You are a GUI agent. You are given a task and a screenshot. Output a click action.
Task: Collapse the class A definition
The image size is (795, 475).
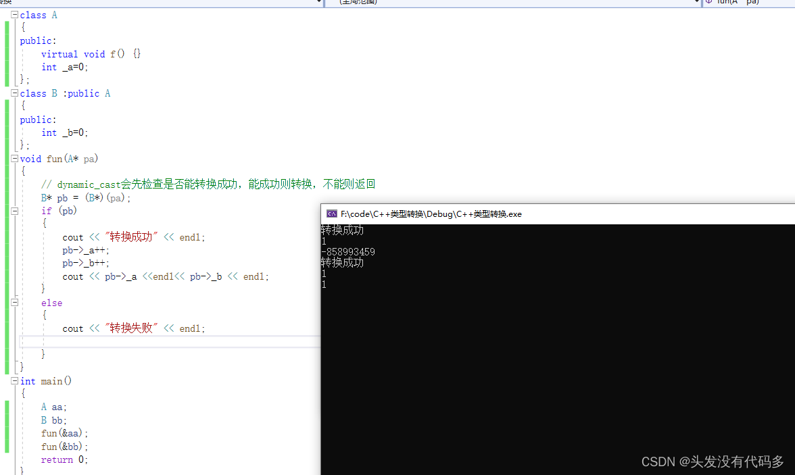tap(15, 15)
